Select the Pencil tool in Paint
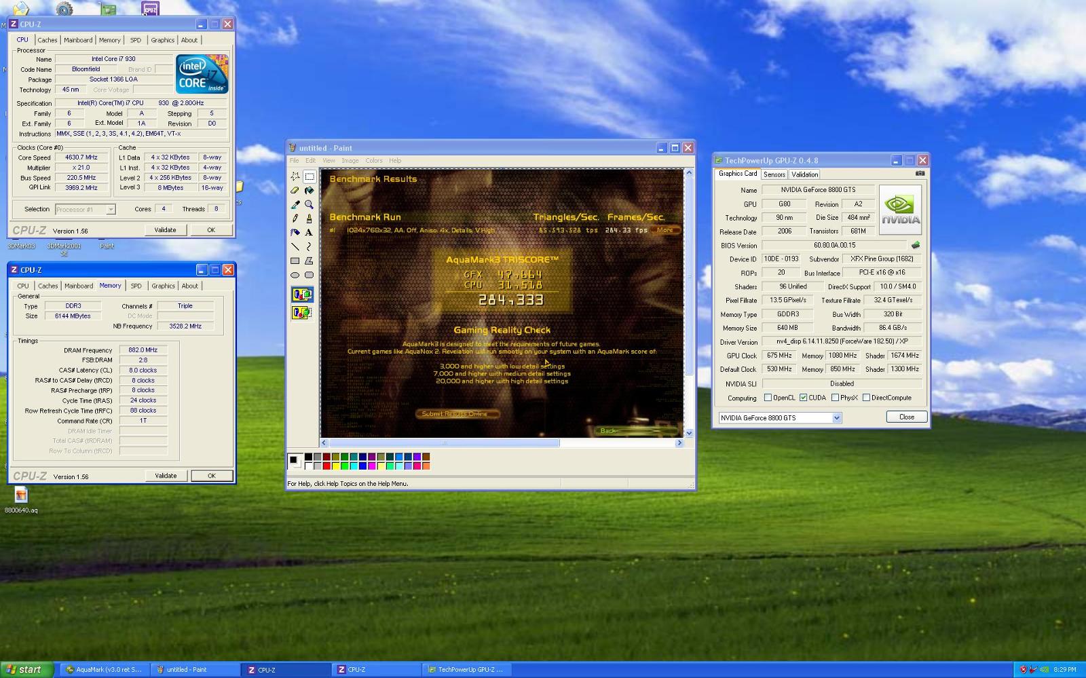1086x678 pixels. click(x=295, y=219)
